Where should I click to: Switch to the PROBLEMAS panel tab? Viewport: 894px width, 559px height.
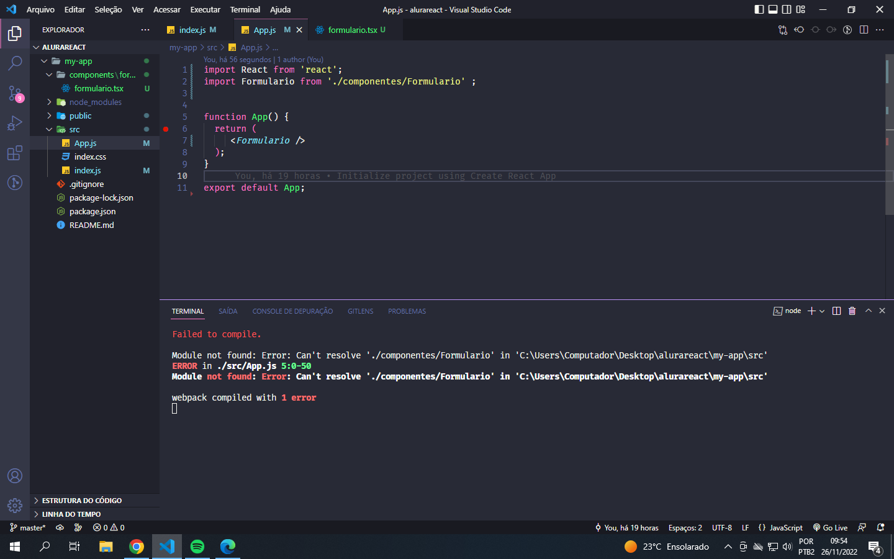tap(407, 311)
